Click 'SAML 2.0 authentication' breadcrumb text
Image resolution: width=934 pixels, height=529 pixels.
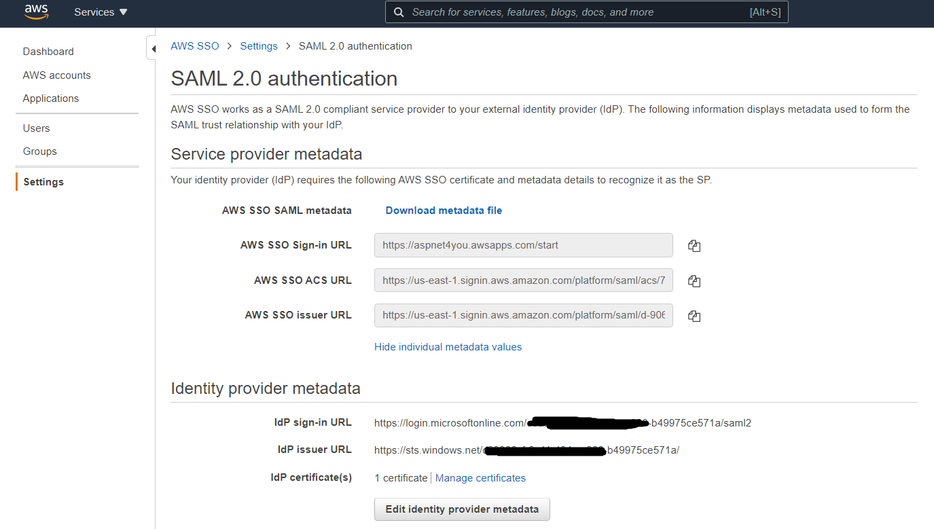pos(355,46)
